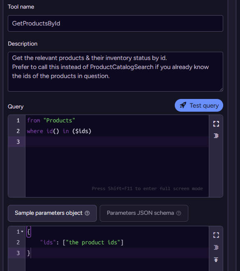
Task: Click the rocket icon on Test query
Action: [183, 105]
